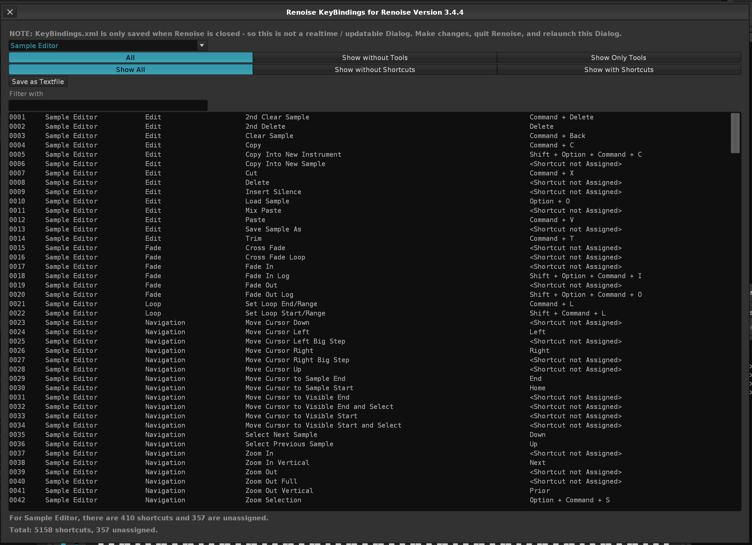
Task: Click the Filter with text field
Action: click(108, 105)
